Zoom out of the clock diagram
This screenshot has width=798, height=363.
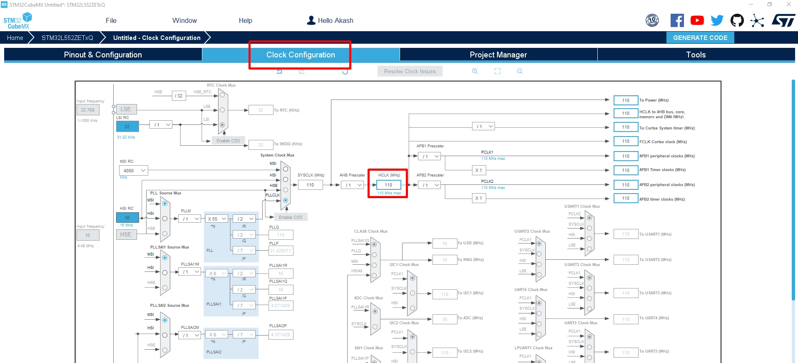(x=520, y=71)
